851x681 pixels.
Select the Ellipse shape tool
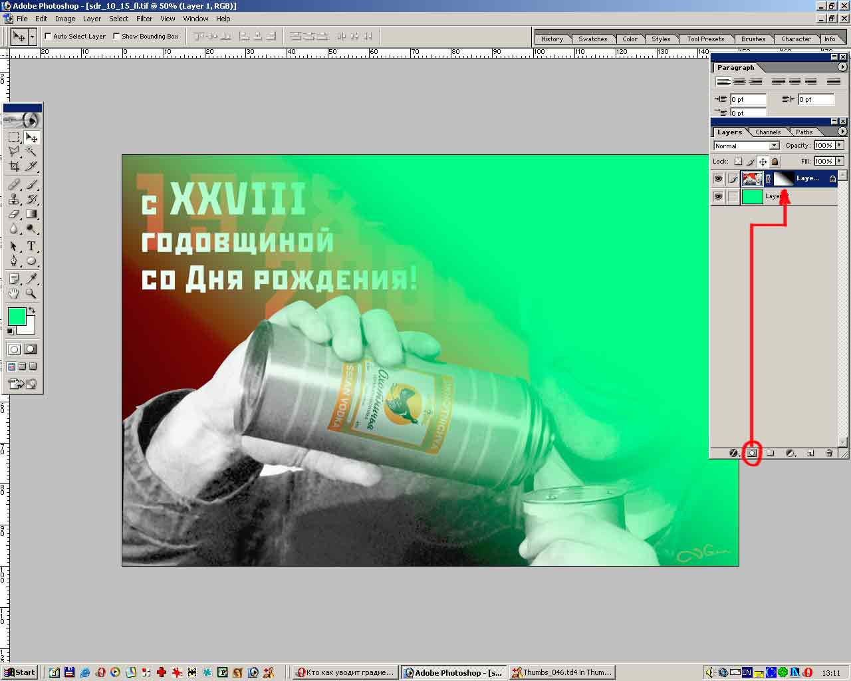[31, 261]
